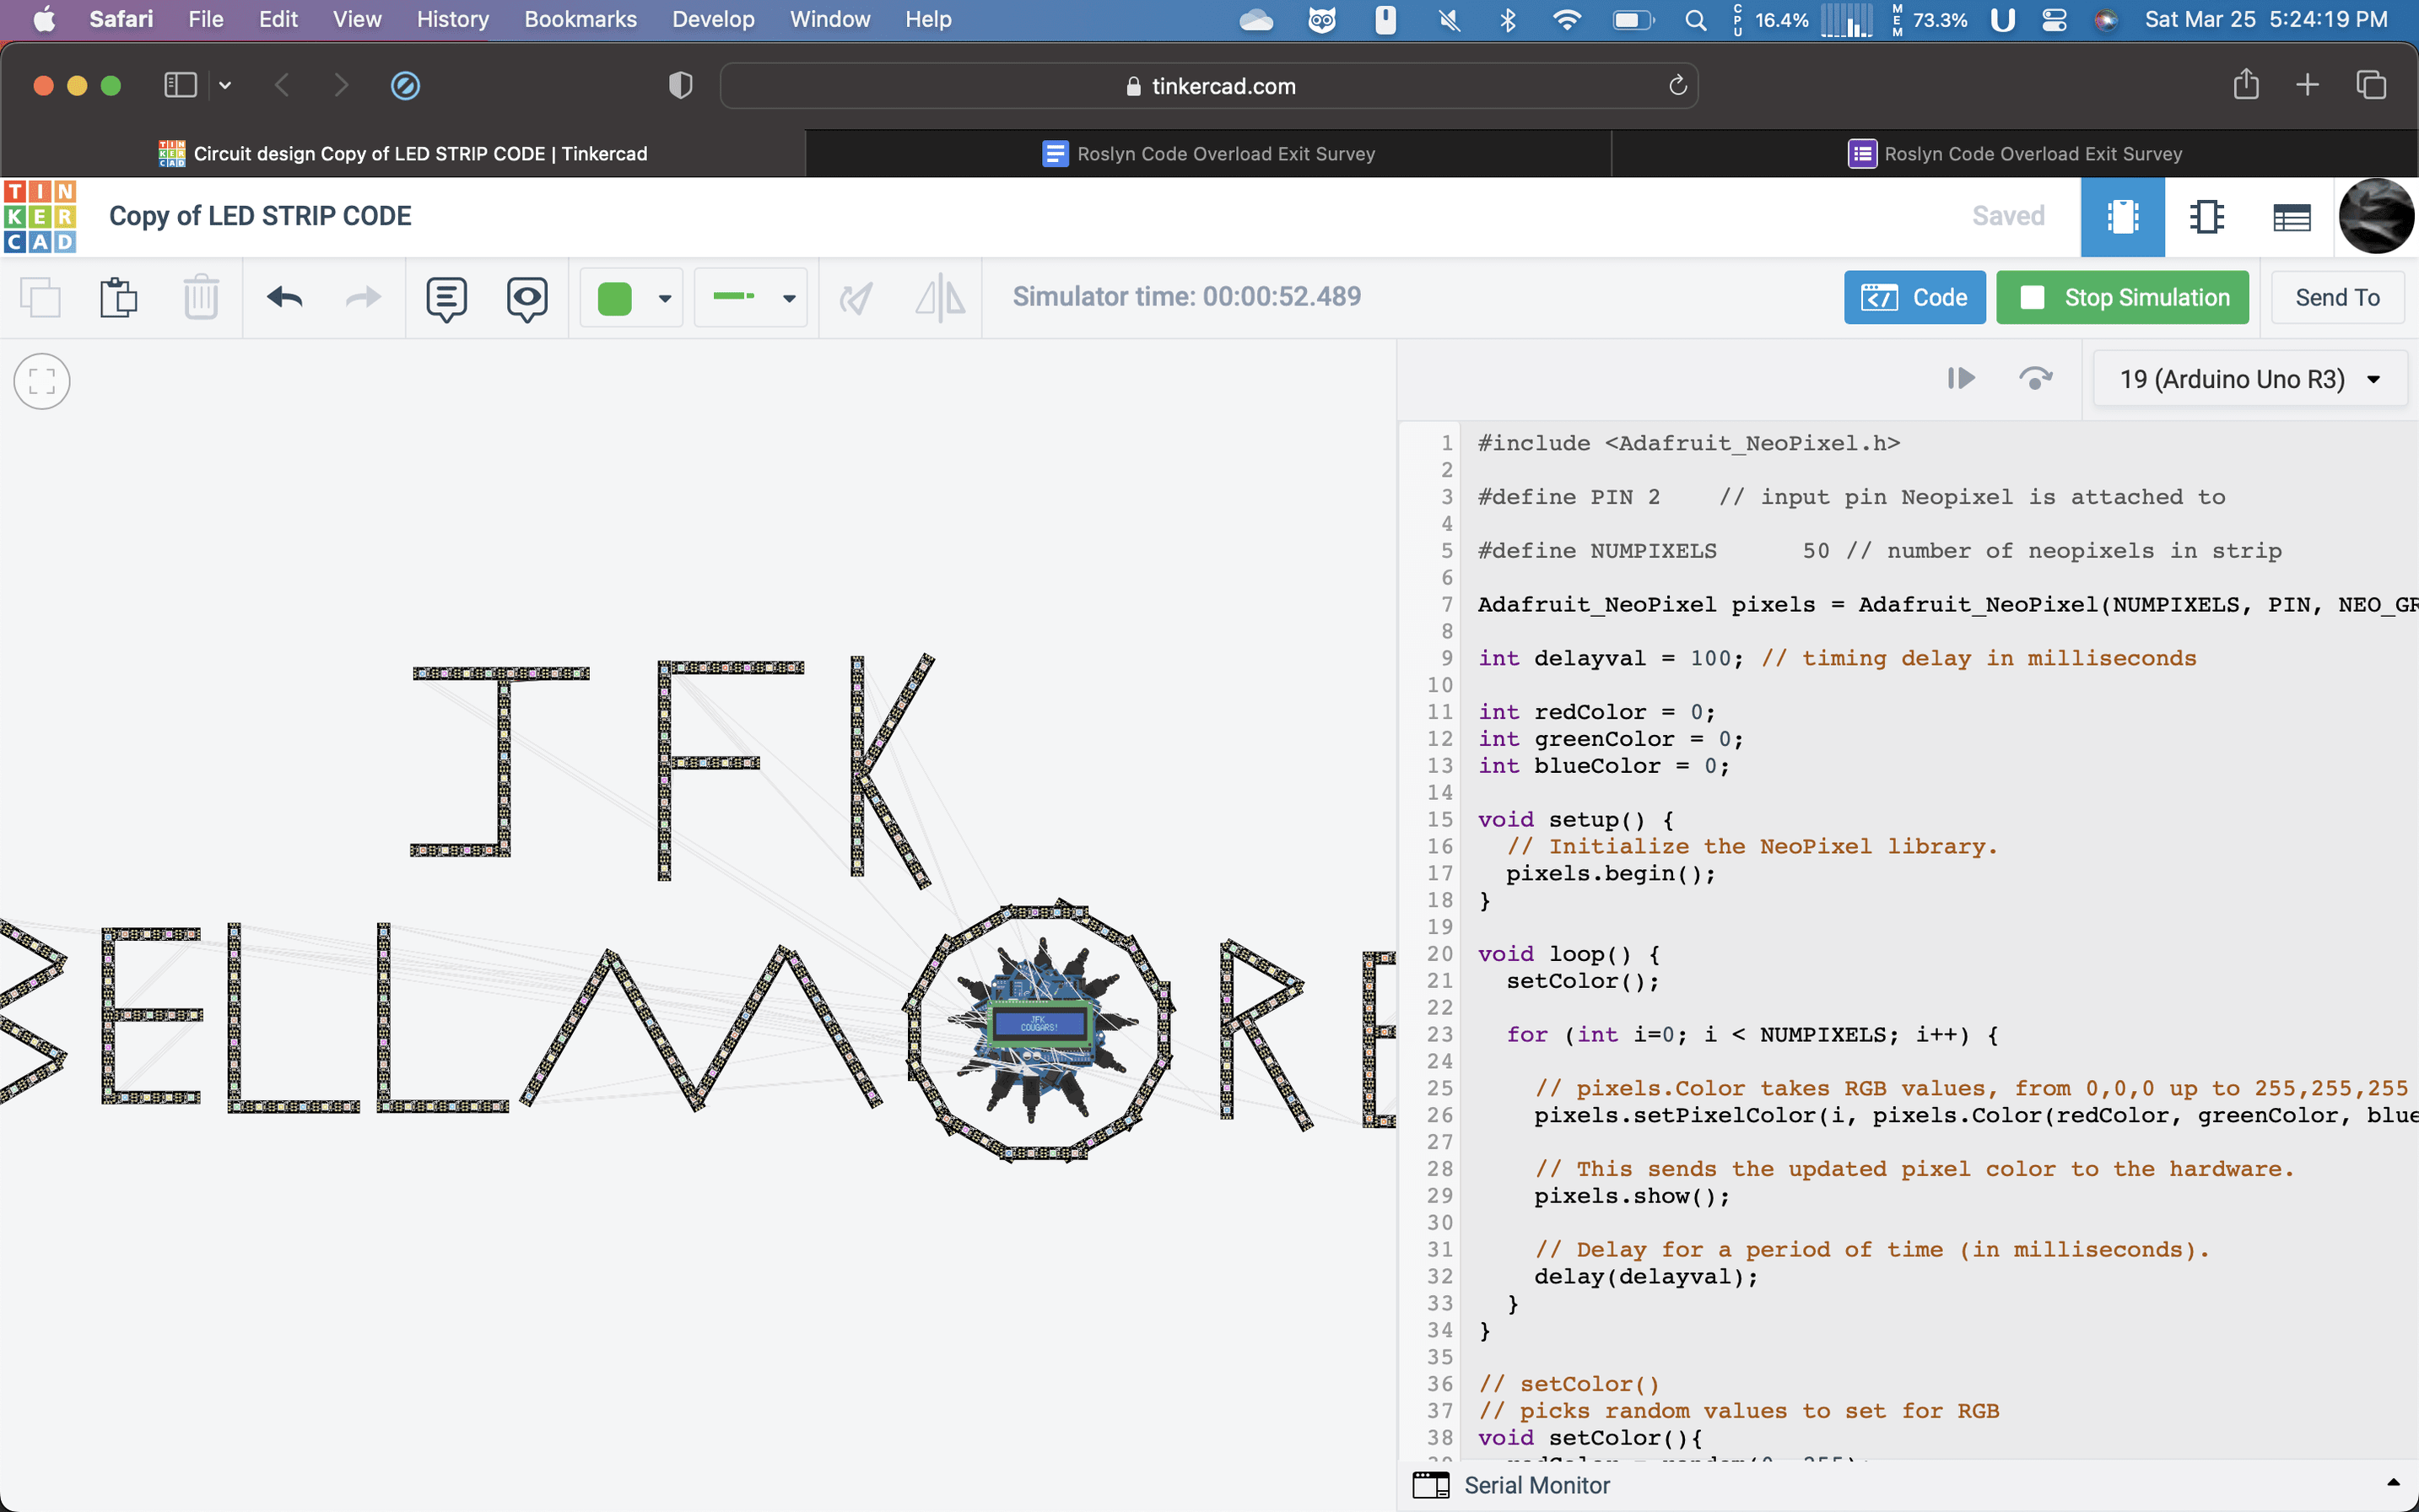Switch to the first Roslyn Exit Survey tab
Image resolution: width=2419 pixels, height=1512 pixels.
coord(1208,153)
